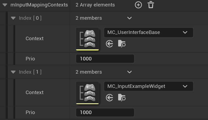Click the Prio field under Index 1
The image size is (208, 120).
tap(105, 112)
